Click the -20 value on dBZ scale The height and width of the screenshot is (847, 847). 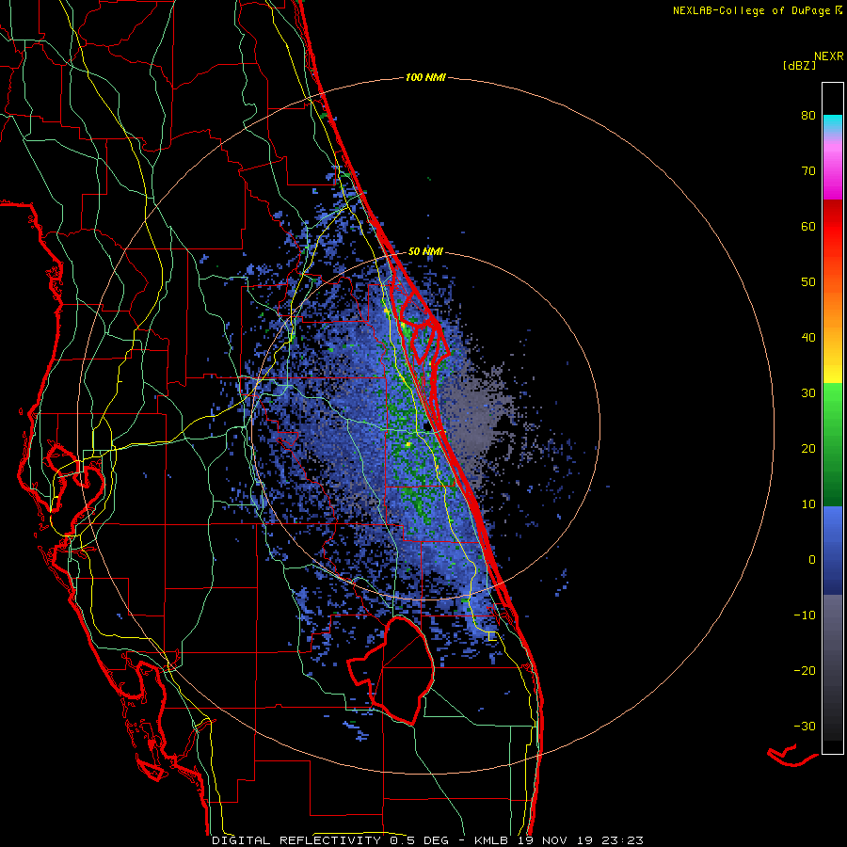click(805, 671)
